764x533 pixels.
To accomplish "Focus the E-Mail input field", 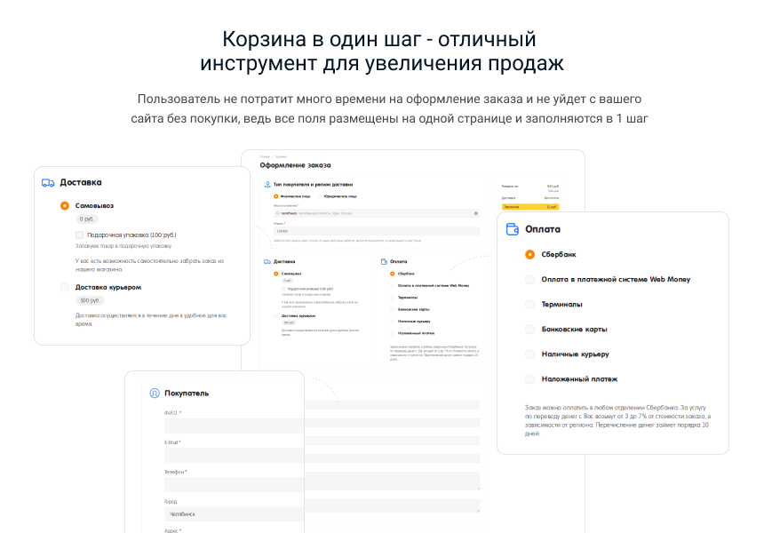I will tap(233, 455).
